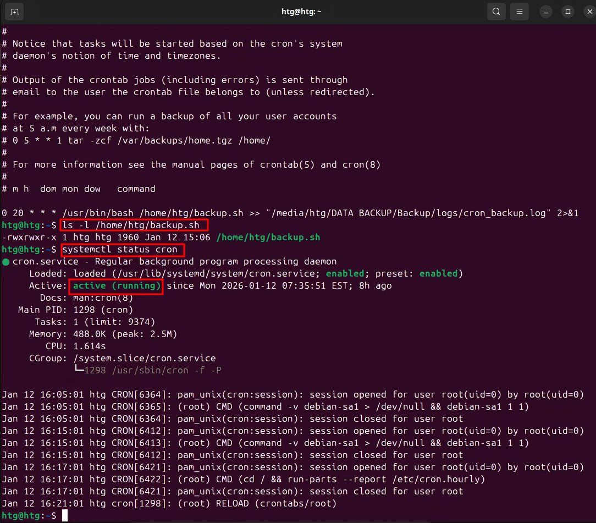Open a new terminal tab
Viewport: 596px width, 523px height.
coord(14,12)
